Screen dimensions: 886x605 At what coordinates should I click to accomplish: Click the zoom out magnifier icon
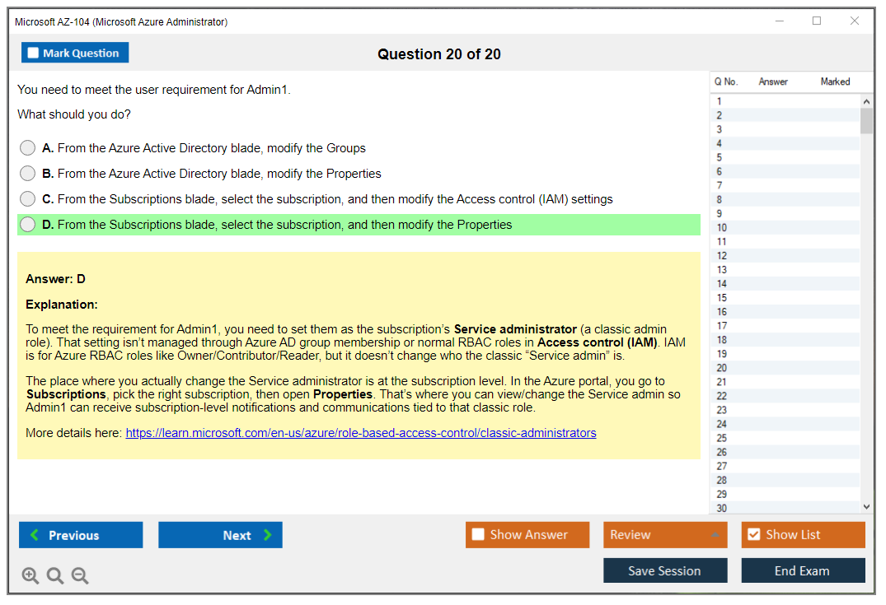pyautogui.click(x=80, y=575)
